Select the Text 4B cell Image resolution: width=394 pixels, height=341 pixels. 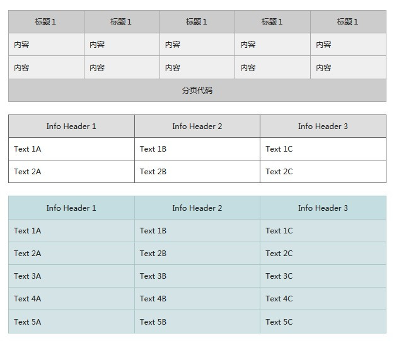tap(153, 299)
